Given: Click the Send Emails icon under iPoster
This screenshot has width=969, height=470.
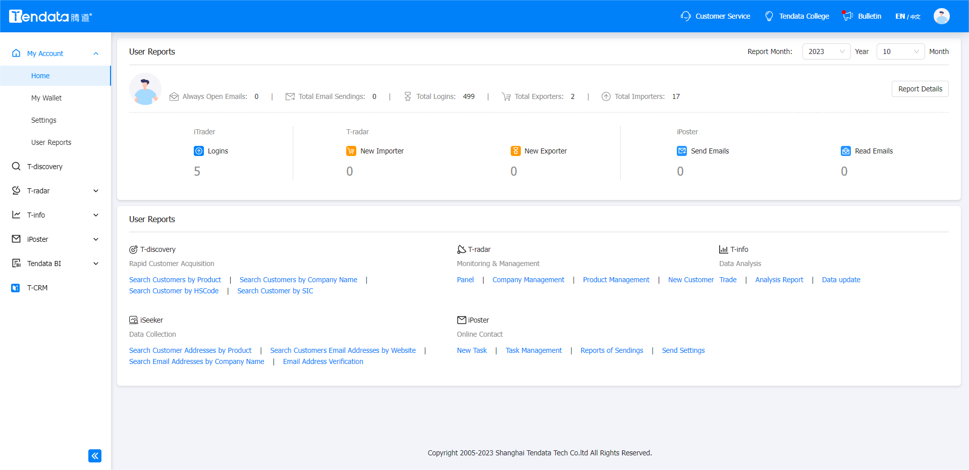Looking at the screenshot, I should point(682,150).
